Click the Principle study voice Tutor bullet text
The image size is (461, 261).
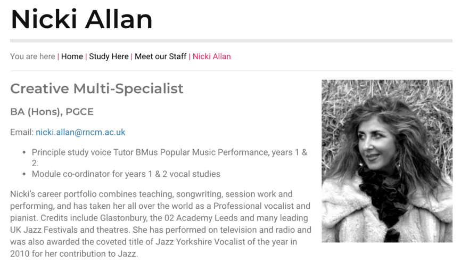(169, 158)
